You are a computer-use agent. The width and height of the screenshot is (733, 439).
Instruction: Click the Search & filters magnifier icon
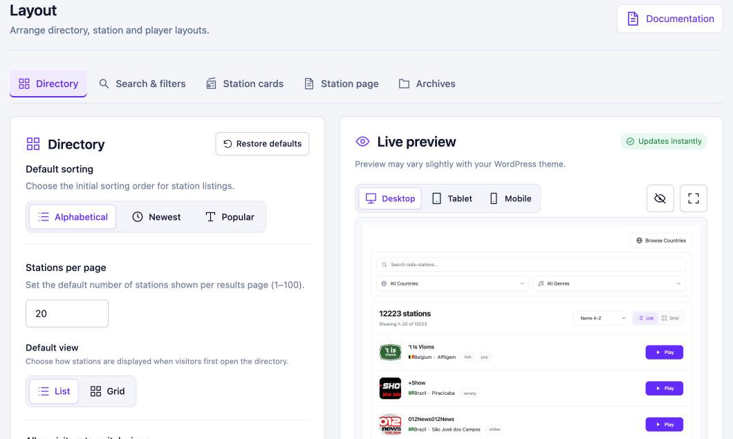click(x=104, y=84)
